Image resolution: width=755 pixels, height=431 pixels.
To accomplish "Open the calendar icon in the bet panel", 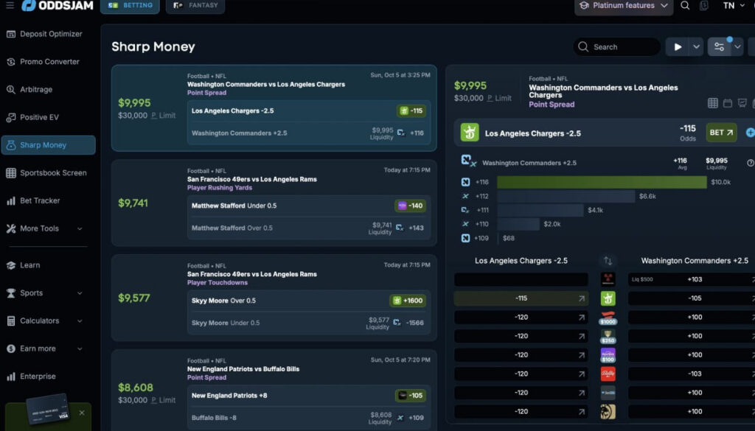I will pos(728,102).
